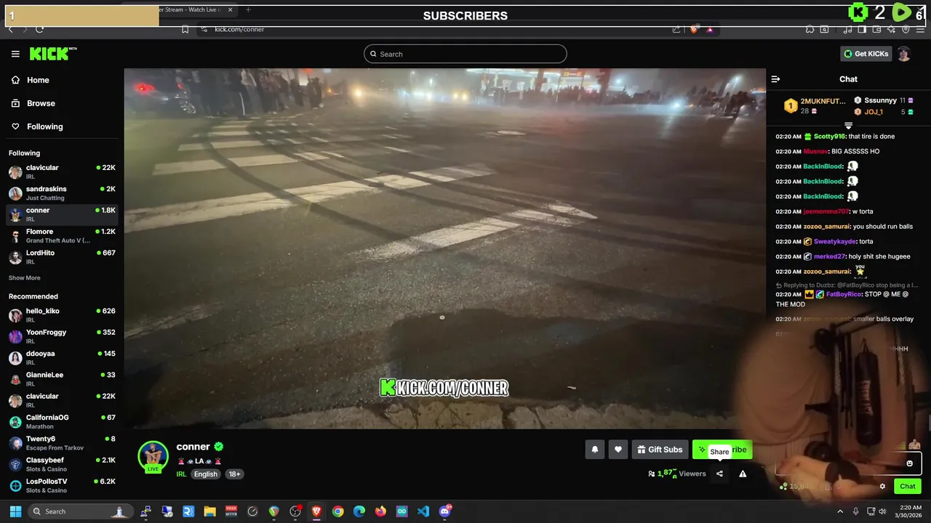Click the report warning triangle icon
The height and width of the screenshot is (523, 931).
point(743,474)
